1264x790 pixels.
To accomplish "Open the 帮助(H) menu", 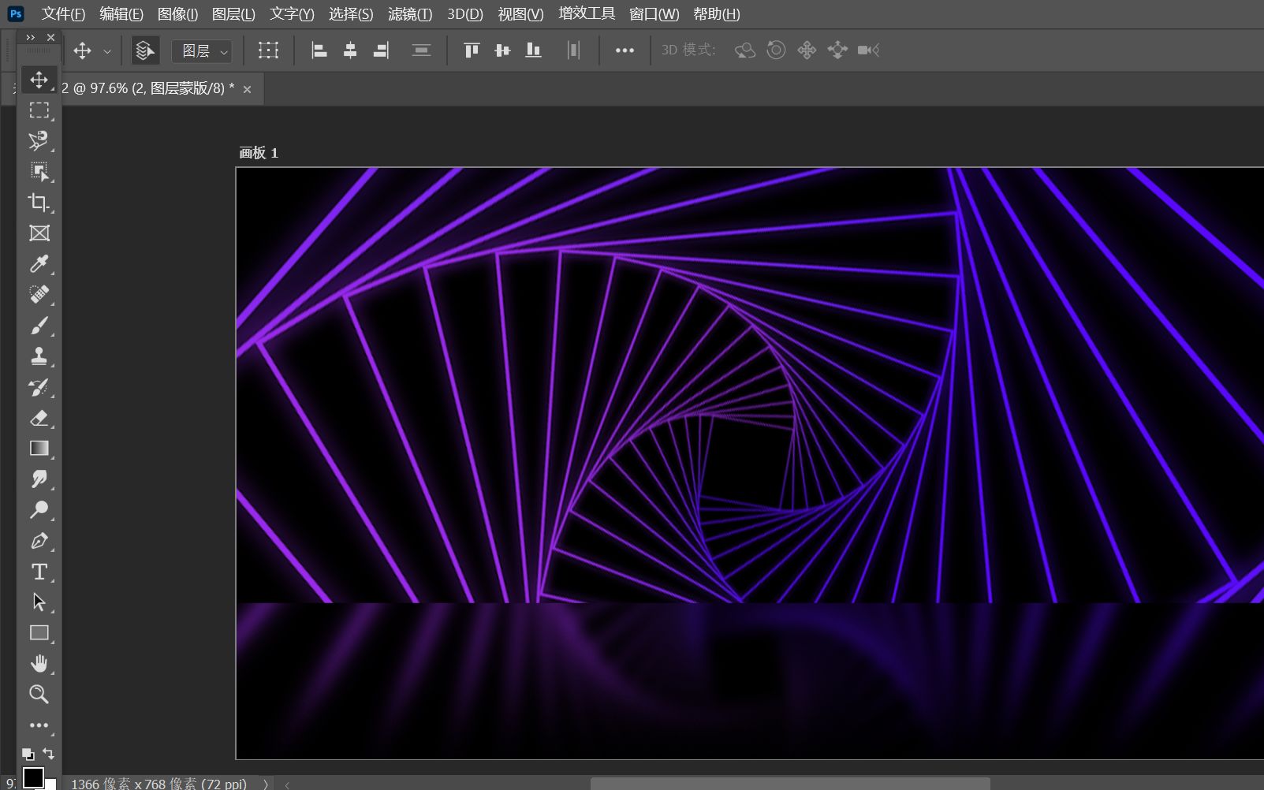I will pos(716,14).
